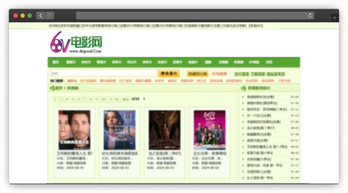Go to page 5 in pagination
Viewport: 348px width, 193px height.
(73, 99)
